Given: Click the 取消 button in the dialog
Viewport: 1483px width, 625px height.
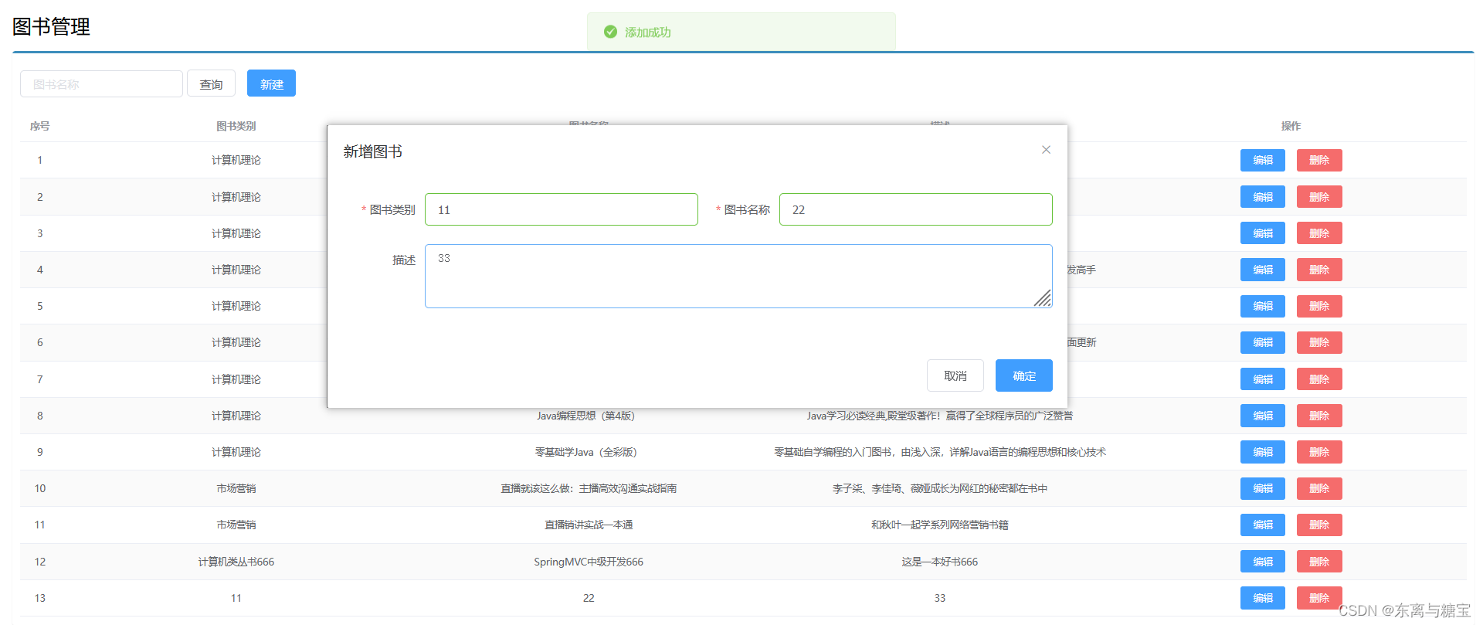Looking at the screenshot, I should click(x=955, y=375).
